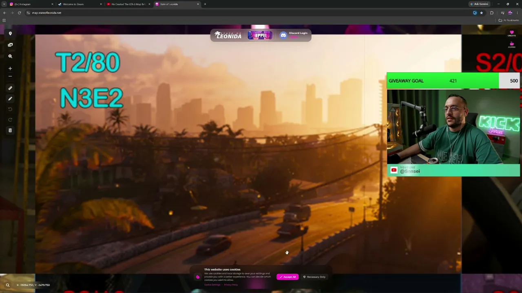Click the install app icon in address bar

[475, 13]
